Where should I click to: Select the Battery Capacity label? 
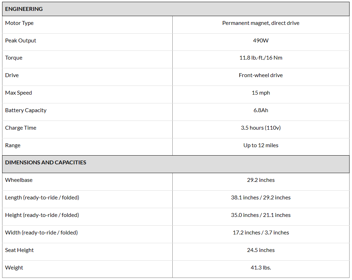tap(26, 110)
